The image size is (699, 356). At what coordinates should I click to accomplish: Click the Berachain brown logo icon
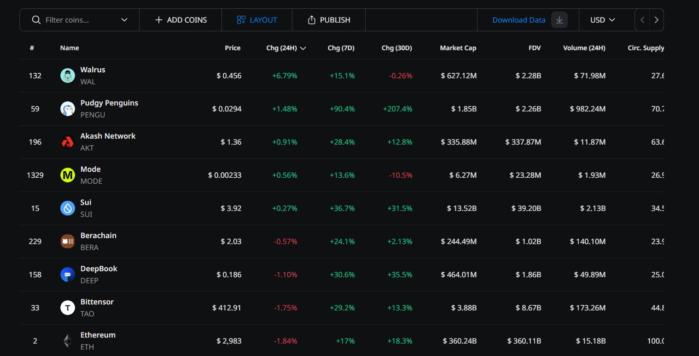pyautogui.click(x=68, y=241)
